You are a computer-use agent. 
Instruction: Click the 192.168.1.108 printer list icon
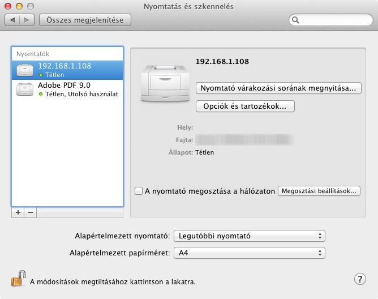25,70
